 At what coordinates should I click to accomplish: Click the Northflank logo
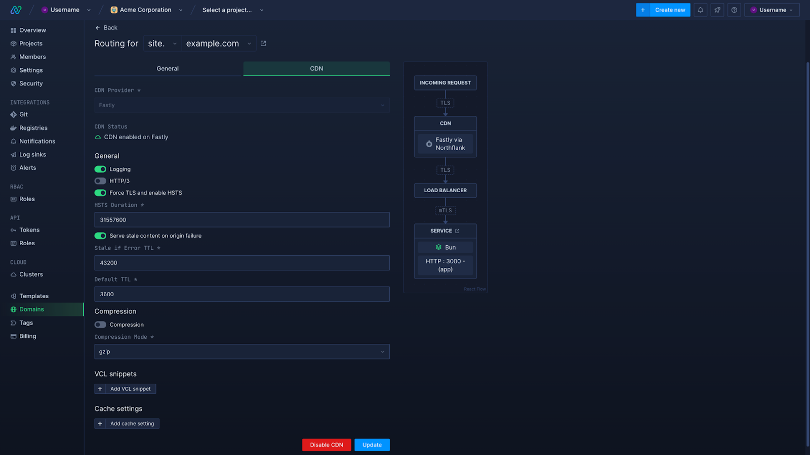point(15,10)
